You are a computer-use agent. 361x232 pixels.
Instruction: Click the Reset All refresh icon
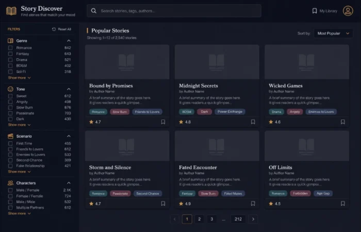54,29
